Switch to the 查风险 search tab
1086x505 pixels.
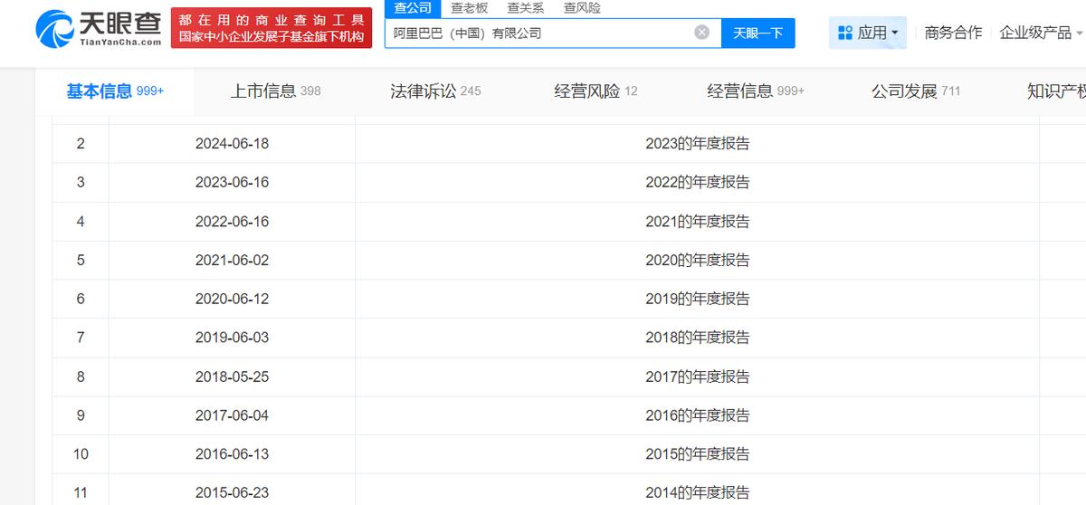[x=581, y=8]
